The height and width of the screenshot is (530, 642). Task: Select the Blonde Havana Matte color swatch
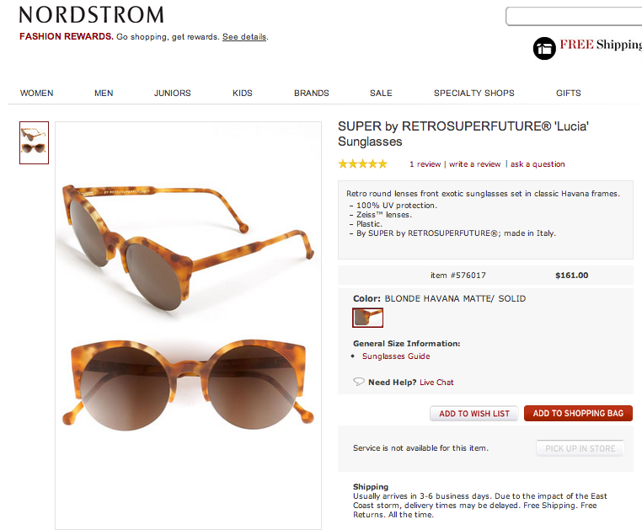coord(368,318)
